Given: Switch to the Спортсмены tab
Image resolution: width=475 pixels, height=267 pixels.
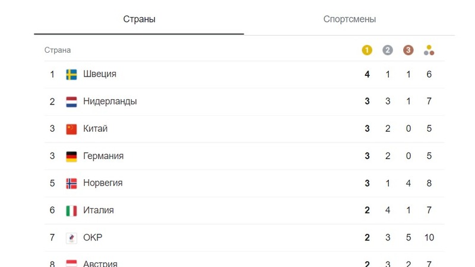Looking at the screenshot, I should (349, 19).
